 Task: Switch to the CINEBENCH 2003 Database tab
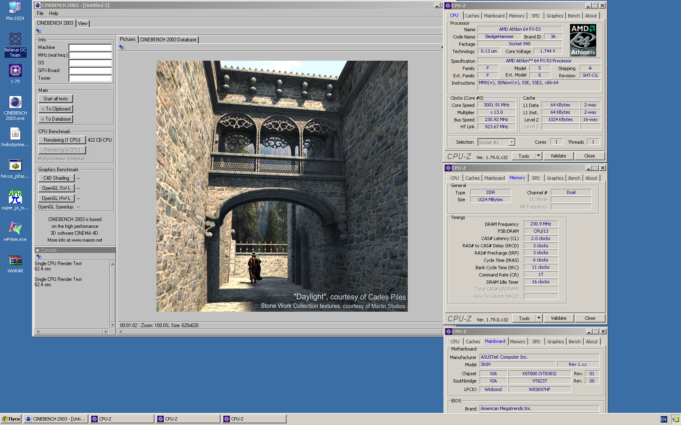tap(168, 40)
